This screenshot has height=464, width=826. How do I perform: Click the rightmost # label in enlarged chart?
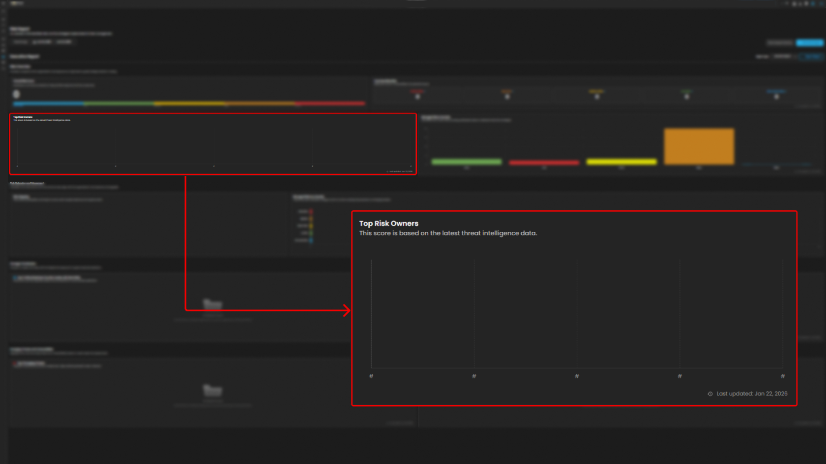(x=783, y=376)
